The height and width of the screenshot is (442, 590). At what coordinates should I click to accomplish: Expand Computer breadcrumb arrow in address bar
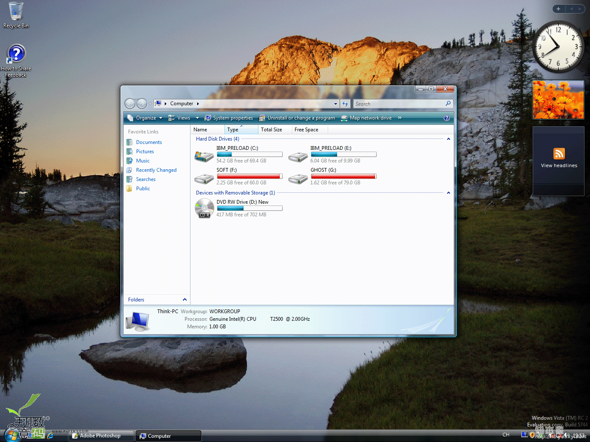pyautogui.click(x=198, y=104)
